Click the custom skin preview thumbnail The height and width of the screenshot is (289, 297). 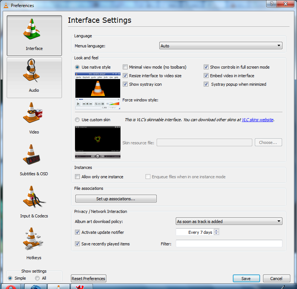pos(98,142)
